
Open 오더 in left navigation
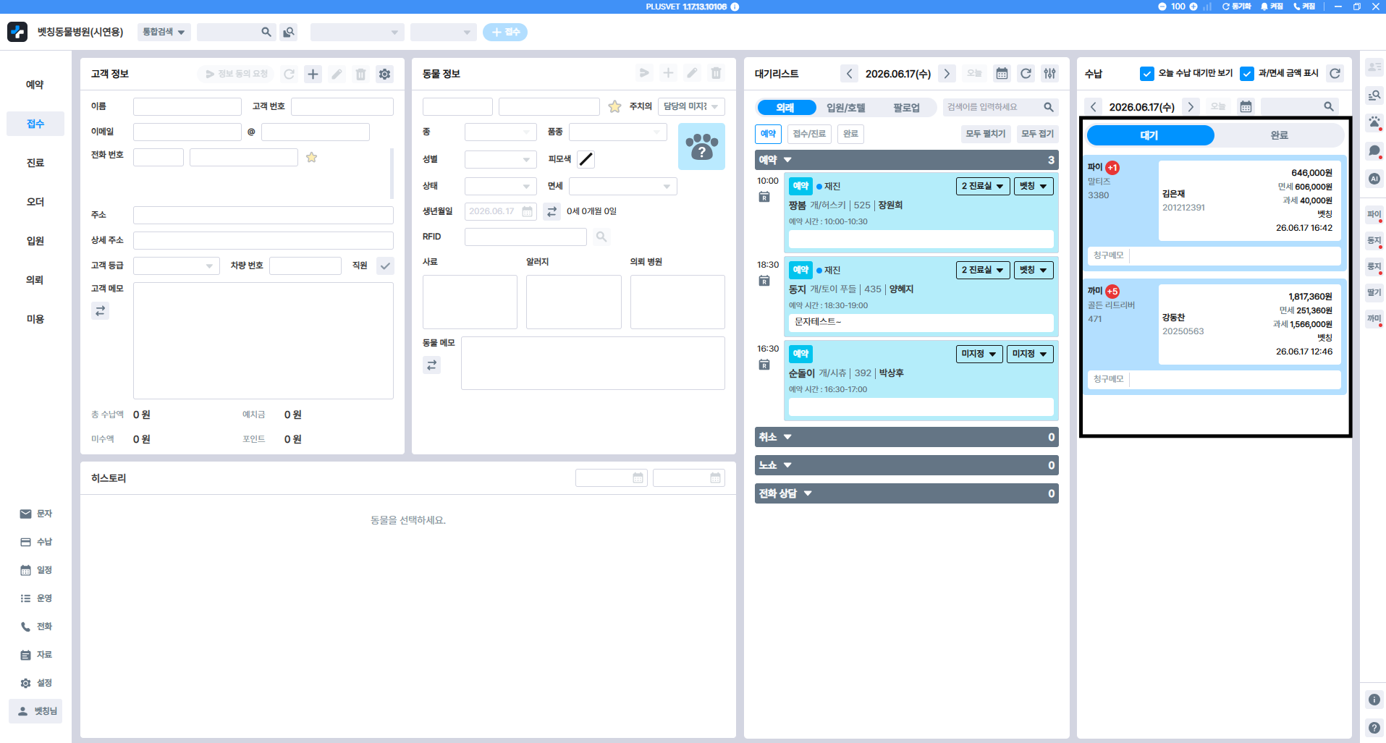click(x=35, y=202)
